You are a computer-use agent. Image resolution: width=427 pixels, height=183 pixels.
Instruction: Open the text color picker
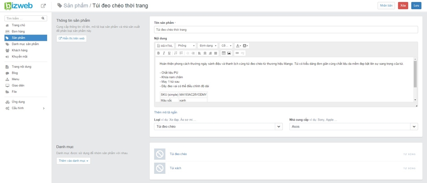238,46
